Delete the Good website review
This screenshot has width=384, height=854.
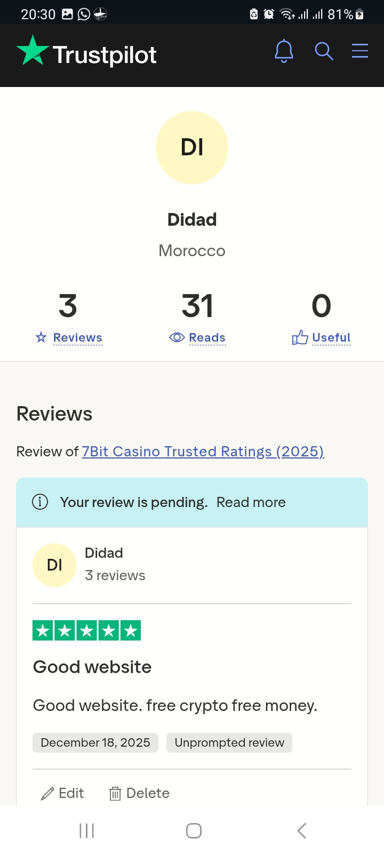139,793
